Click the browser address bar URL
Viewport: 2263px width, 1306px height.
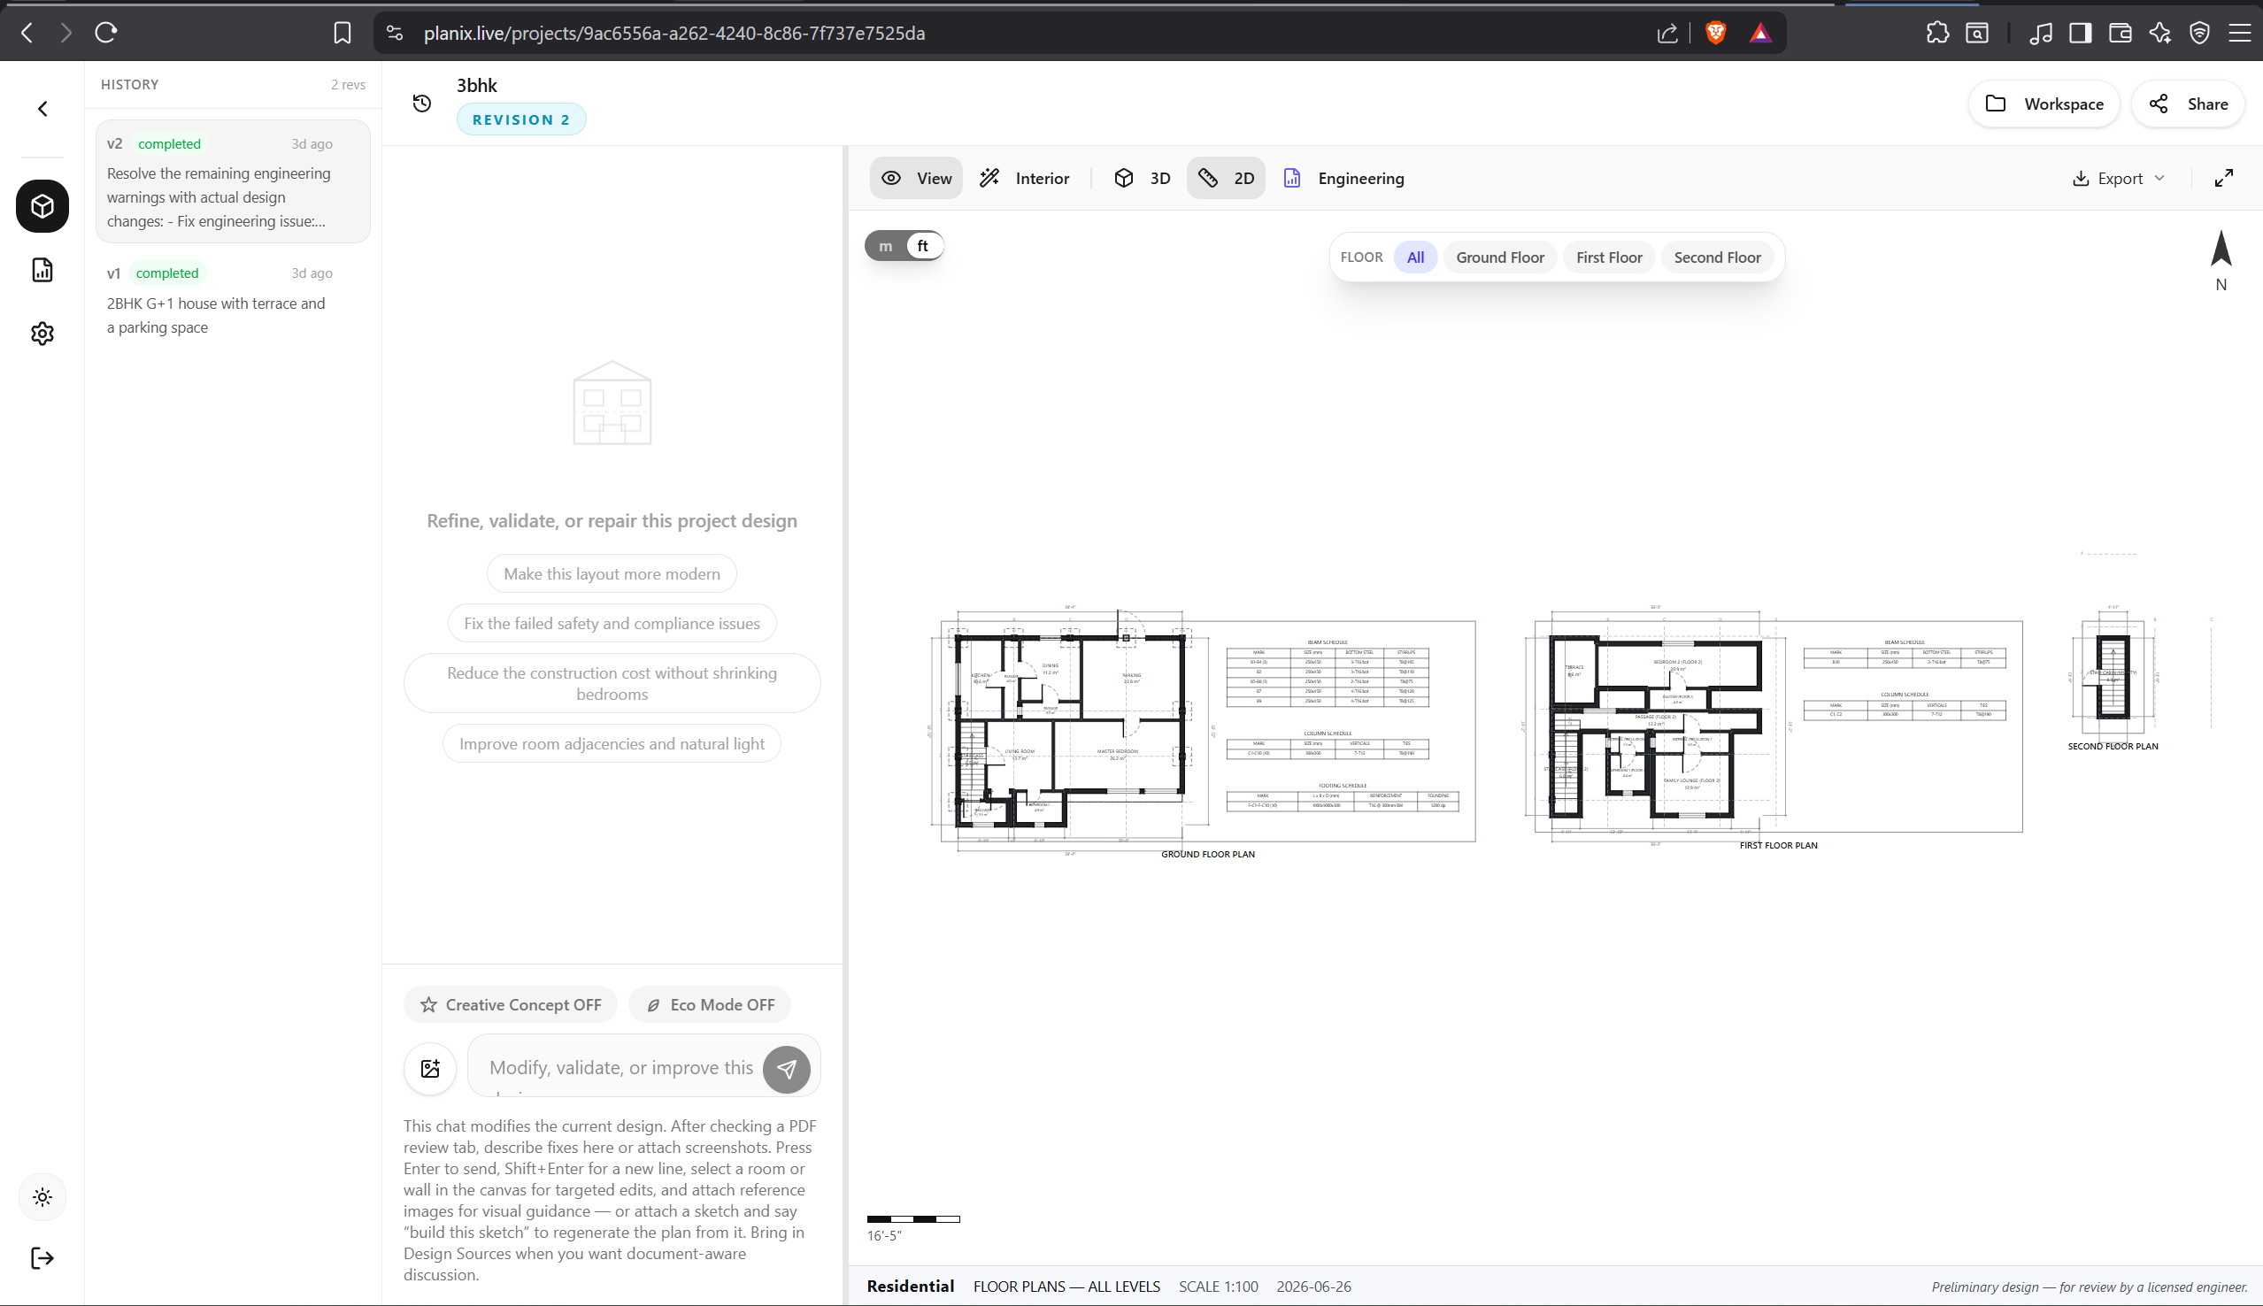(674, 34)
